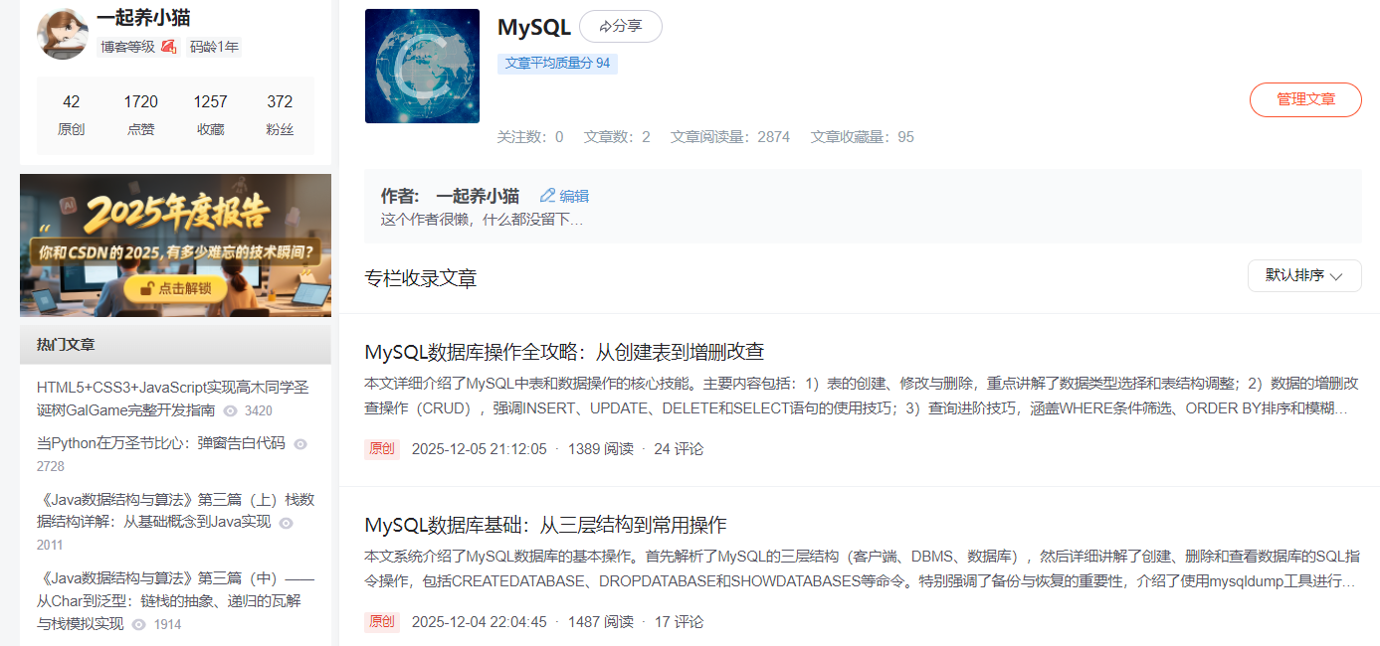Click the 管理文章 button
The image size is (1380, 646).
coord(1305,99)
